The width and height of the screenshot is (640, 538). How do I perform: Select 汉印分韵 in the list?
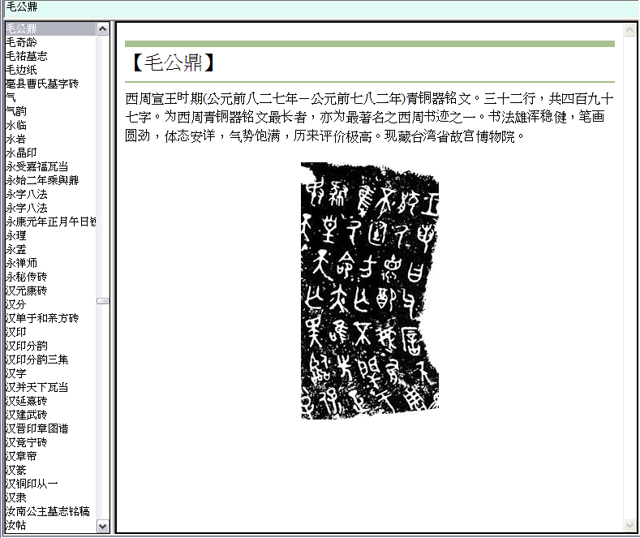click(27, 346)
